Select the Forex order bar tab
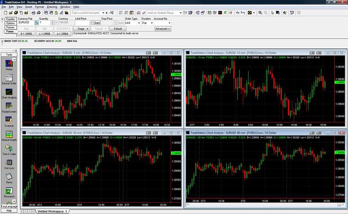 click(x=10, y=32)
